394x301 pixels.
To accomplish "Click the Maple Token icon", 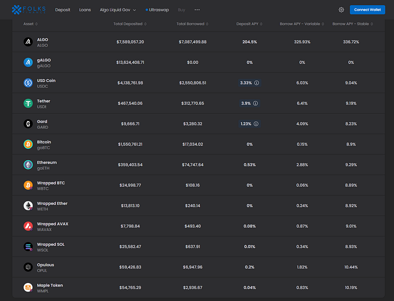I will tap(28, 287).
